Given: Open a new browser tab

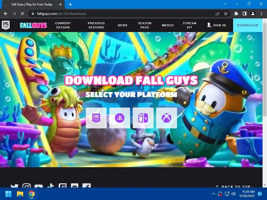Looking at the screenshot, I should 70,4.
